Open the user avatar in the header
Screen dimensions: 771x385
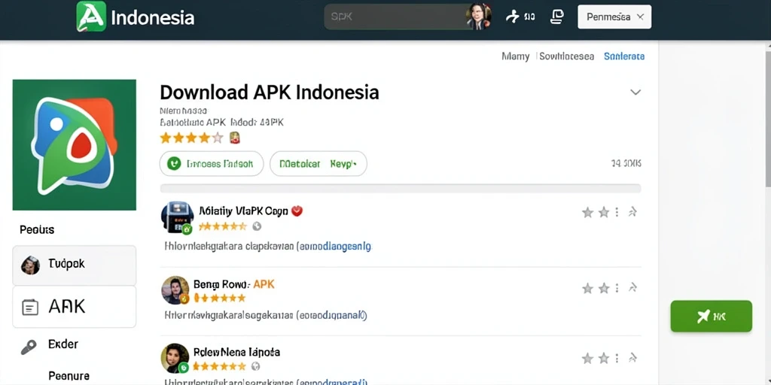point(479,17)
